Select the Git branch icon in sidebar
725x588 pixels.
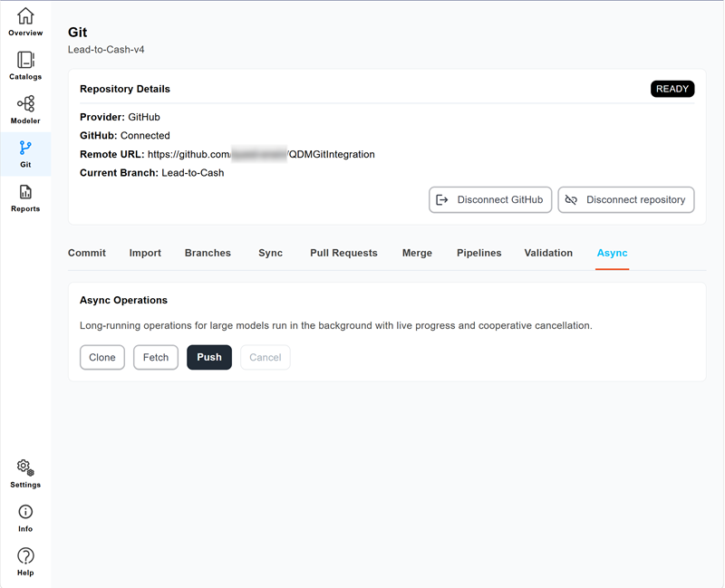(x=25, y=148)
